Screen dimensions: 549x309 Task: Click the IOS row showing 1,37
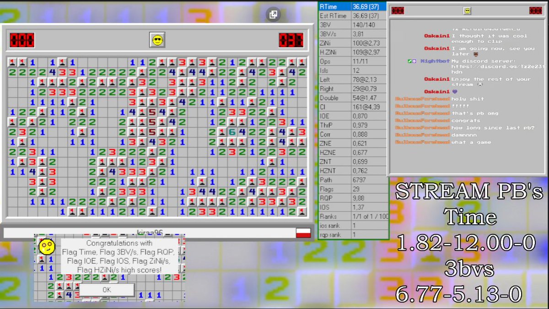point(353,207)
